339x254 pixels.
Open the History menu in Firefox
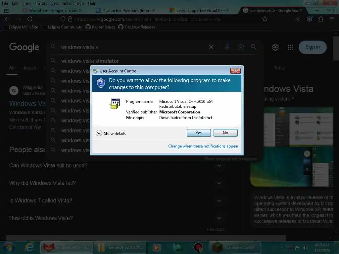[41, 3]
